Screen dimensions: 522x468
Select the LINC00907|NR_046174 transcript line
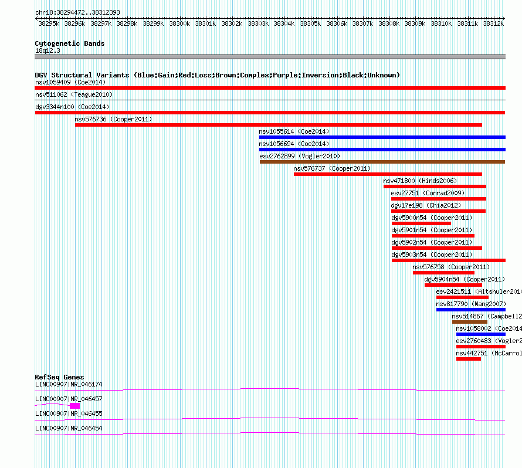[270, 390]
